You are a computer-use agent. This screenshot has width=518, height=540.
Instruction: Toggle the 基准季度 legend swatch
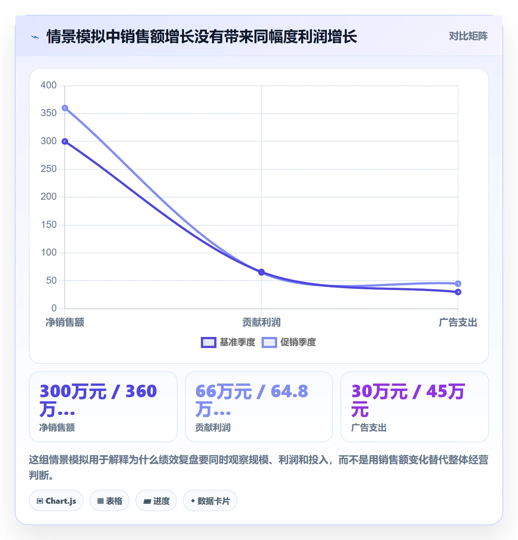click(208, 342)
